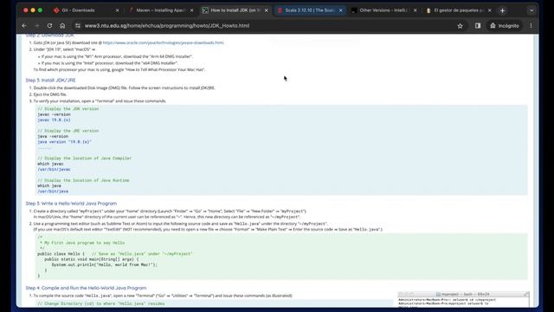The height and width of the screenshot is (312, 554).
Task: Switch to the Other Versions IntelliJ tab
Action: 384,10
